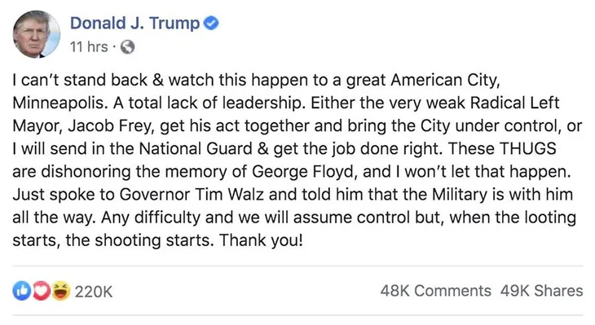Open the 48K Comments list

[x=435, y=291]
